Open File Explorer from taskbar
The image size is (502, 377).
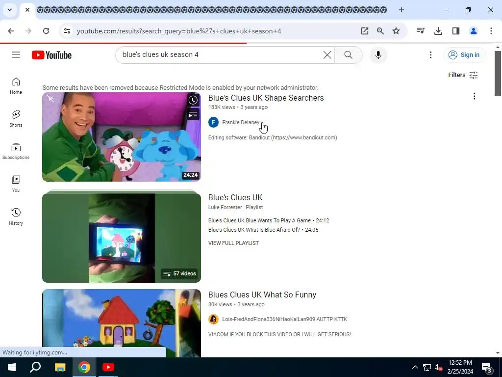(60, 367)
